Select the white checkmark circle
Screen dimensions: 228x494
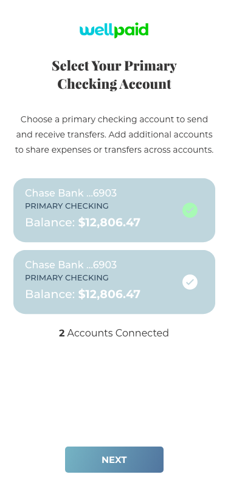click(x=190, y=282)
